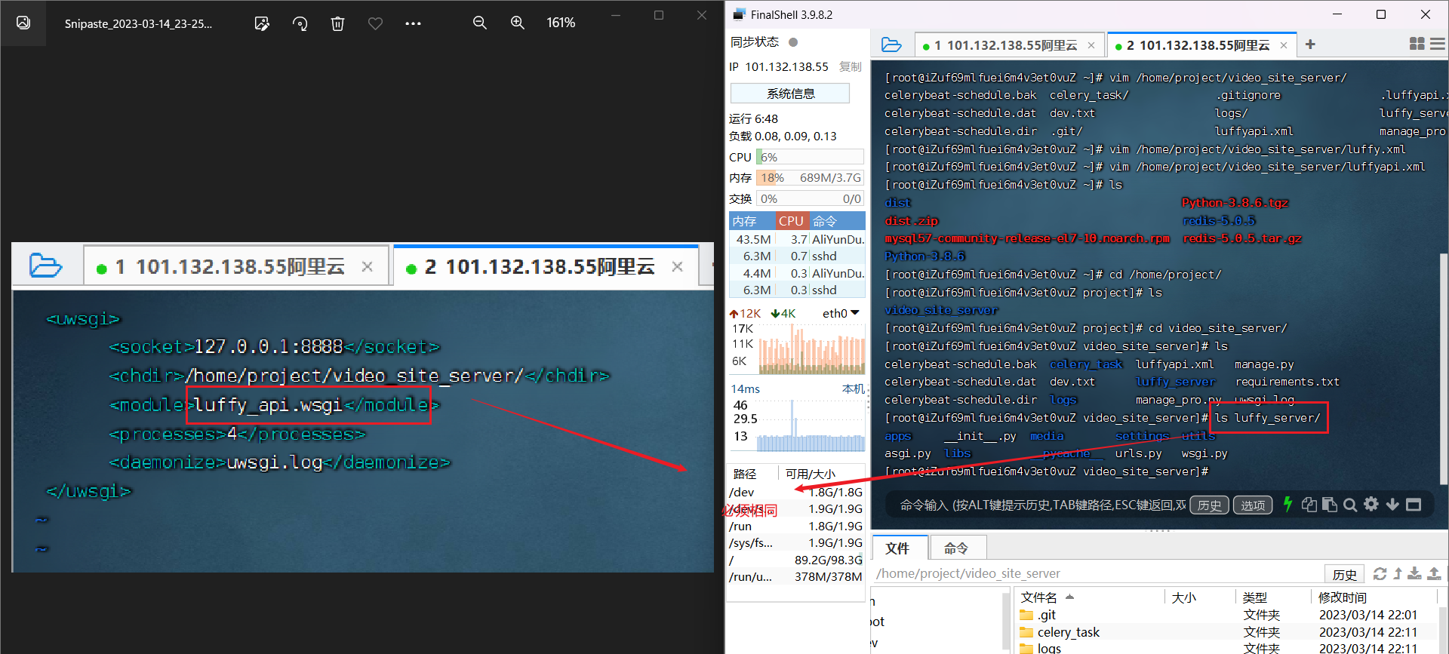Refresh the remote file list
Image resolution: width=1449 pixels, height=654 pixels.
[1380, 573]
